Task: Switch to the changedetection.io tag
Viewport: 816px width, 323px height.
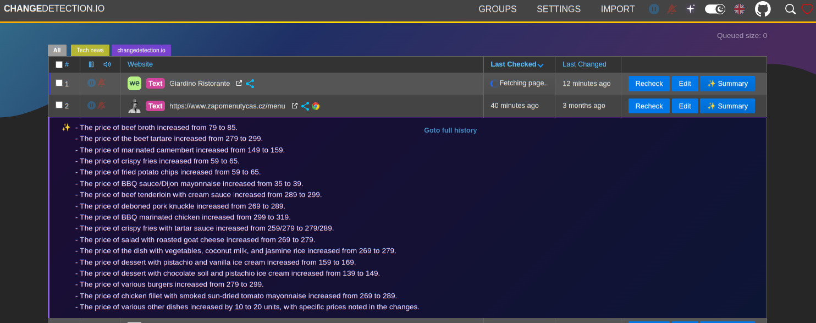Action: [141, 50]
